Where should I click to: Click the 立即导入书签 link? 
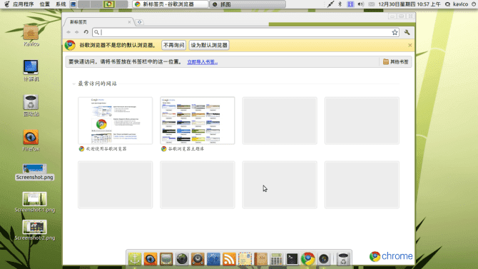tap(203, 62)
